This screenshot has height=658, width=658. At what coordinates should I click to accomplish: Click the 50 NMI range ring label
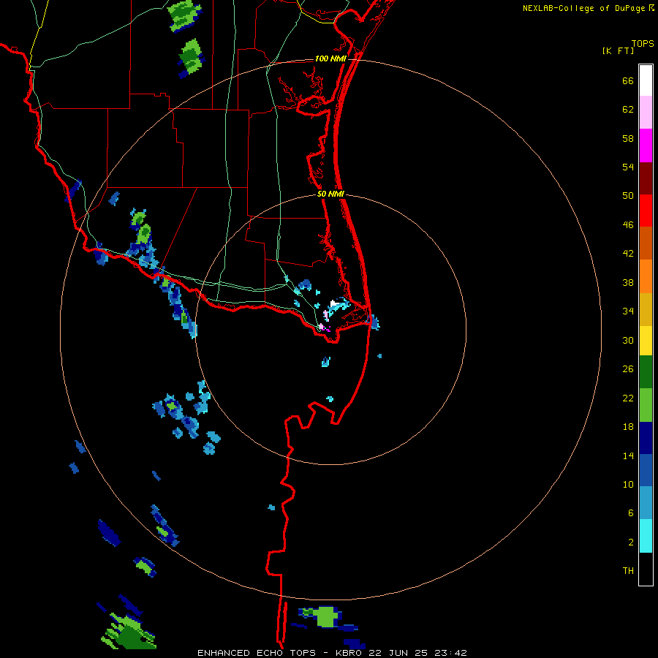[x=330, y=194]
